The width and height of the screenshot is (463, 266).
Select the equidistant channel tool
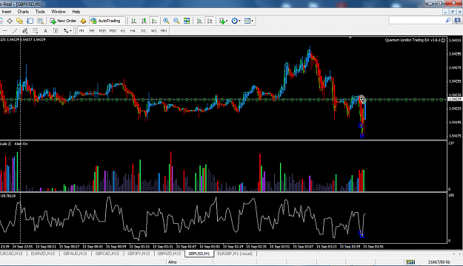24,30
